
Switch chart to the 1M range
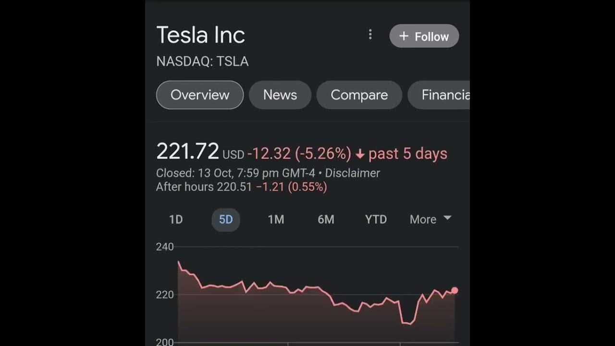pos(276,220)
